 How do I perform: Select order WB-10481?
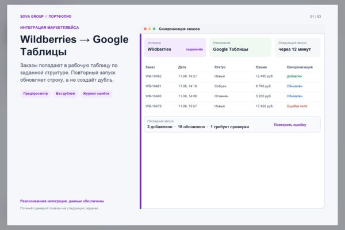(x=154, y=86)
